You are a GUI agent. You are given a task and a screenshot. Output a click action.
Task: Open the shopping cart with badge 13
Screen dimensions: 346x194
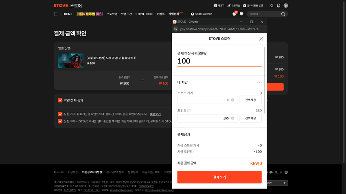[x=234, y=14]
